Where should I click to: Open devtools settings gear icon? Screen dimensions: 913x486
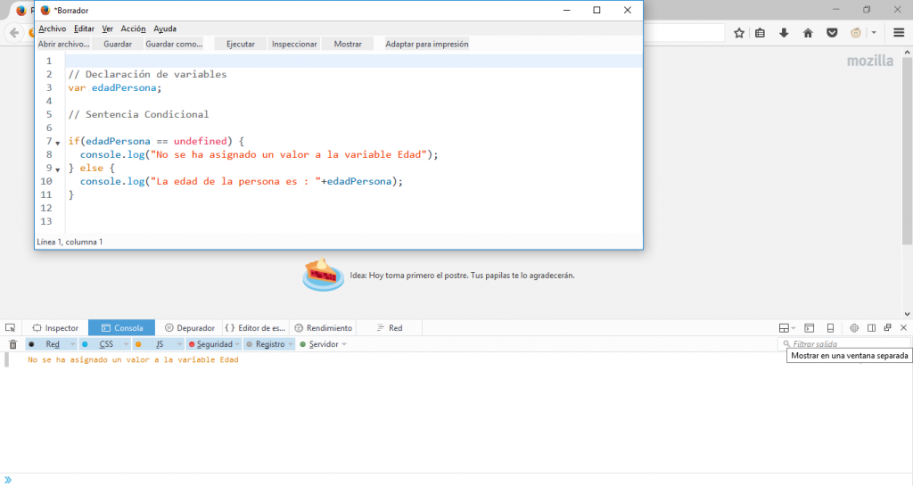point(853,328)
